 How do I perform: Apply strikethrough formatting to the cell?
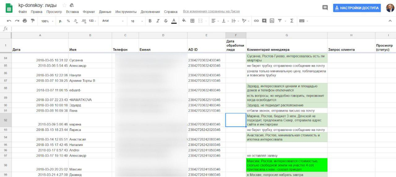click(166, 21)
